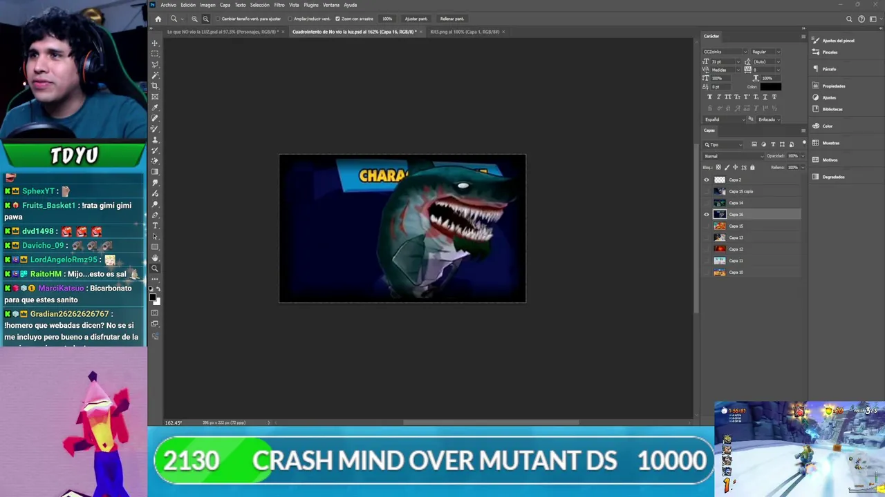Open the Párrafo paragraph panel
Screen dimensions: 885x497
(x=825, y=69)
